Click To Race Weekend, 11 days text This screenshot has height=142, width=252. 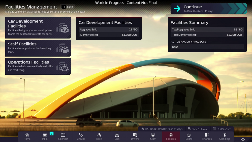pyautogui.click(x=199, y=11)
